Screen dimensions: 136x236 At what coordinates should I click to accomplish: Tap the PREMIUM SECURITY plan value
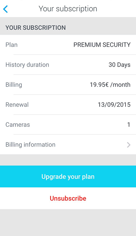102,45
